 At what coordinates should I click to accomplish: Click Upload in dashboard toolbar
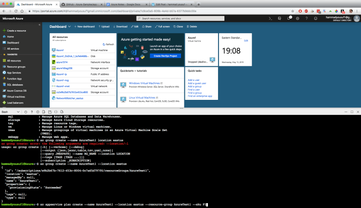pos(104,27)
